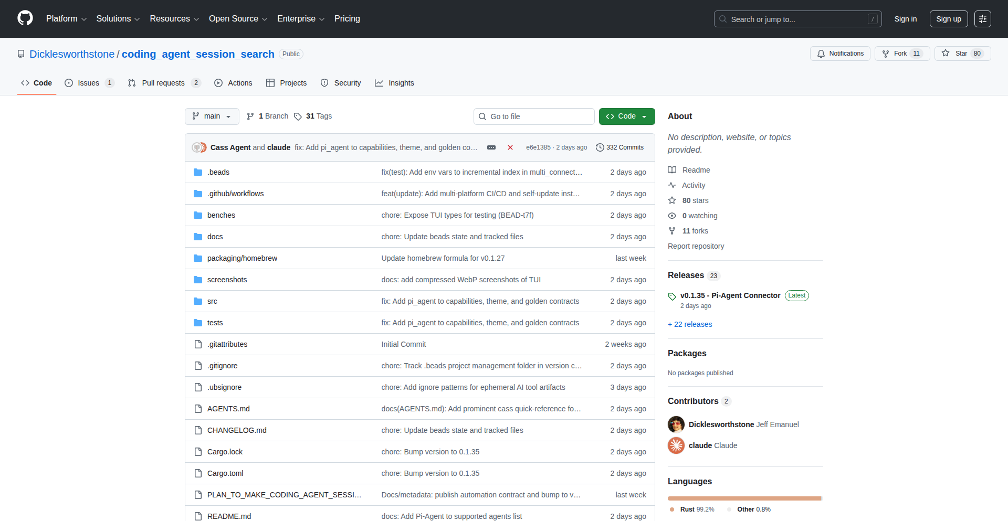The height and width of the screenshot is (521, 1008).
Task: Open the src folder
Action: (x=212, y=301)
